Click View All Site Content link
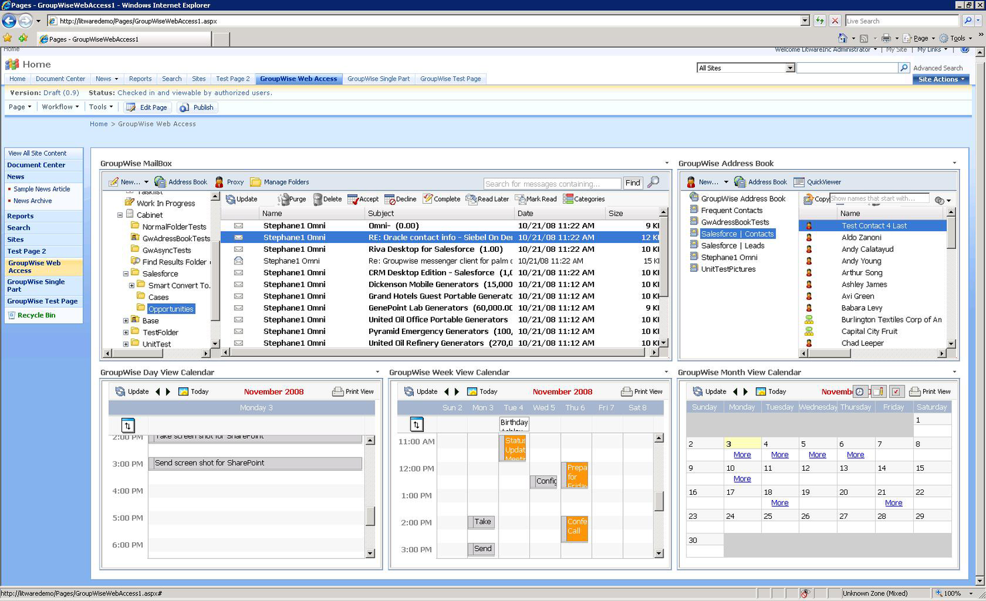This screenshot has height=601, width=986. (x=37, y=153)
